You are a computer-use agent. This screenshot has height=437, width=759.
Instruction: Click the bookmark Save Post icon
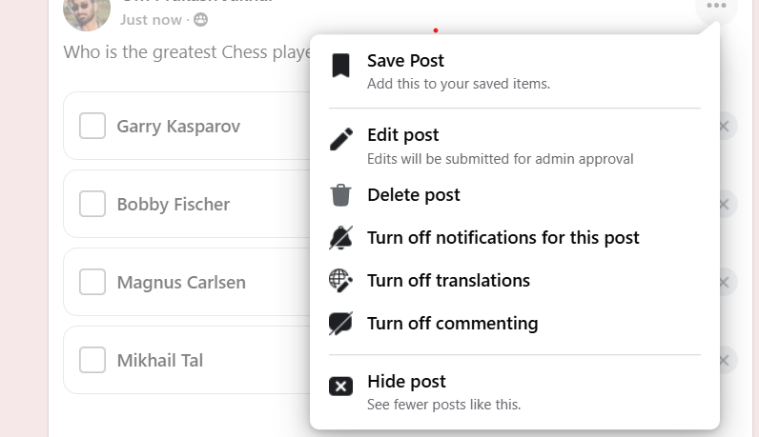[340, 66]
